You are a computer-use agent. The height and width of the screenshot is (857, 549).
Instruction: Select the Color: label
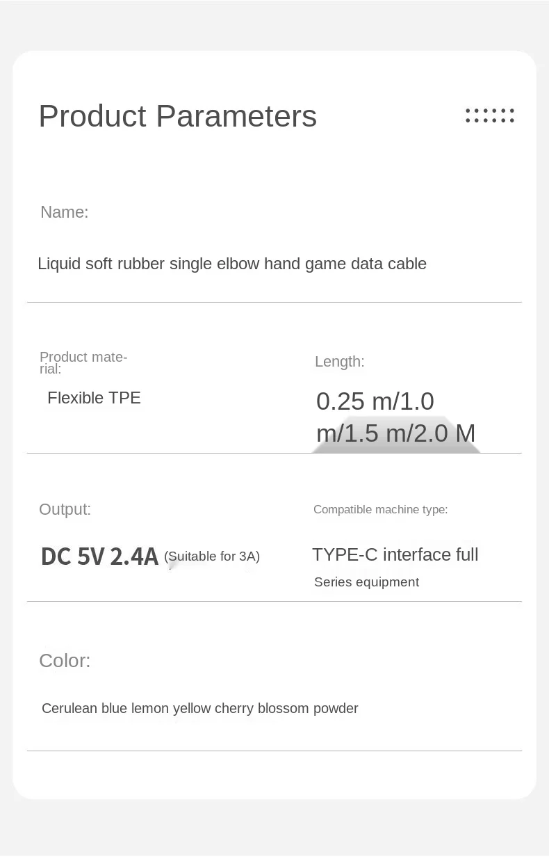point(65,661)
